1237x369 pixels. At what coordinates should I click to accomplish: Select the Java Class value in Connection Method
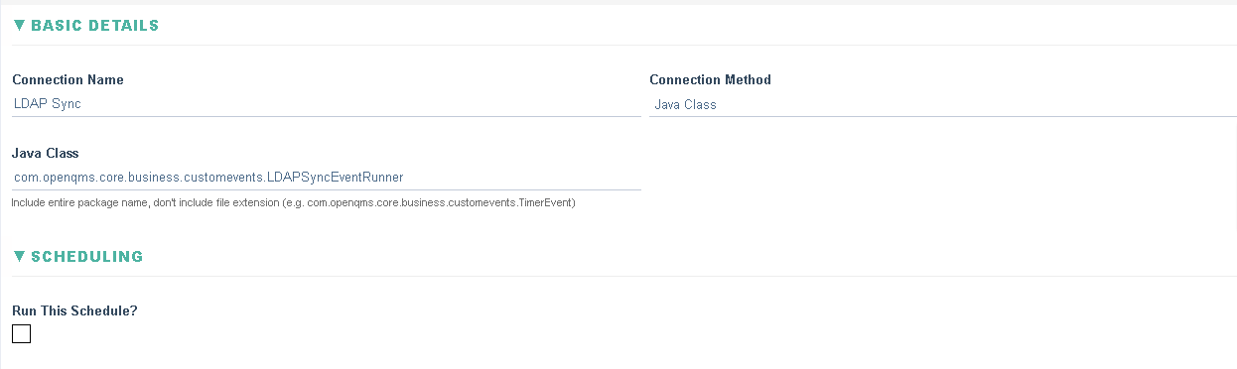[686, 104]
